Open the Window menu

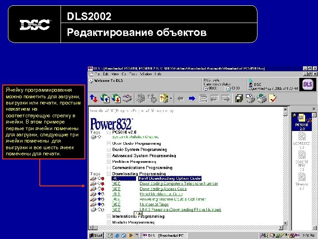[146, 74]
